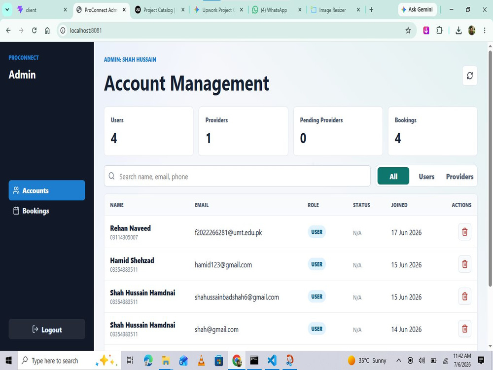Image resolution: width=493 pixels, height=370 pixels.
Task: Click the Hamid Shehzad name cell
Action: click(x=132, y=260)
